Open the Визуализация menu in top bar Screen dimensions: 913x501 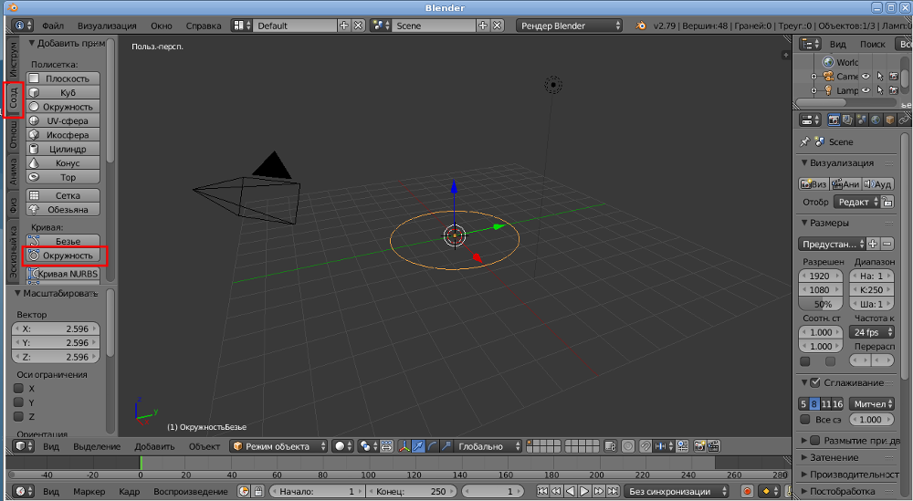point(107,26)
